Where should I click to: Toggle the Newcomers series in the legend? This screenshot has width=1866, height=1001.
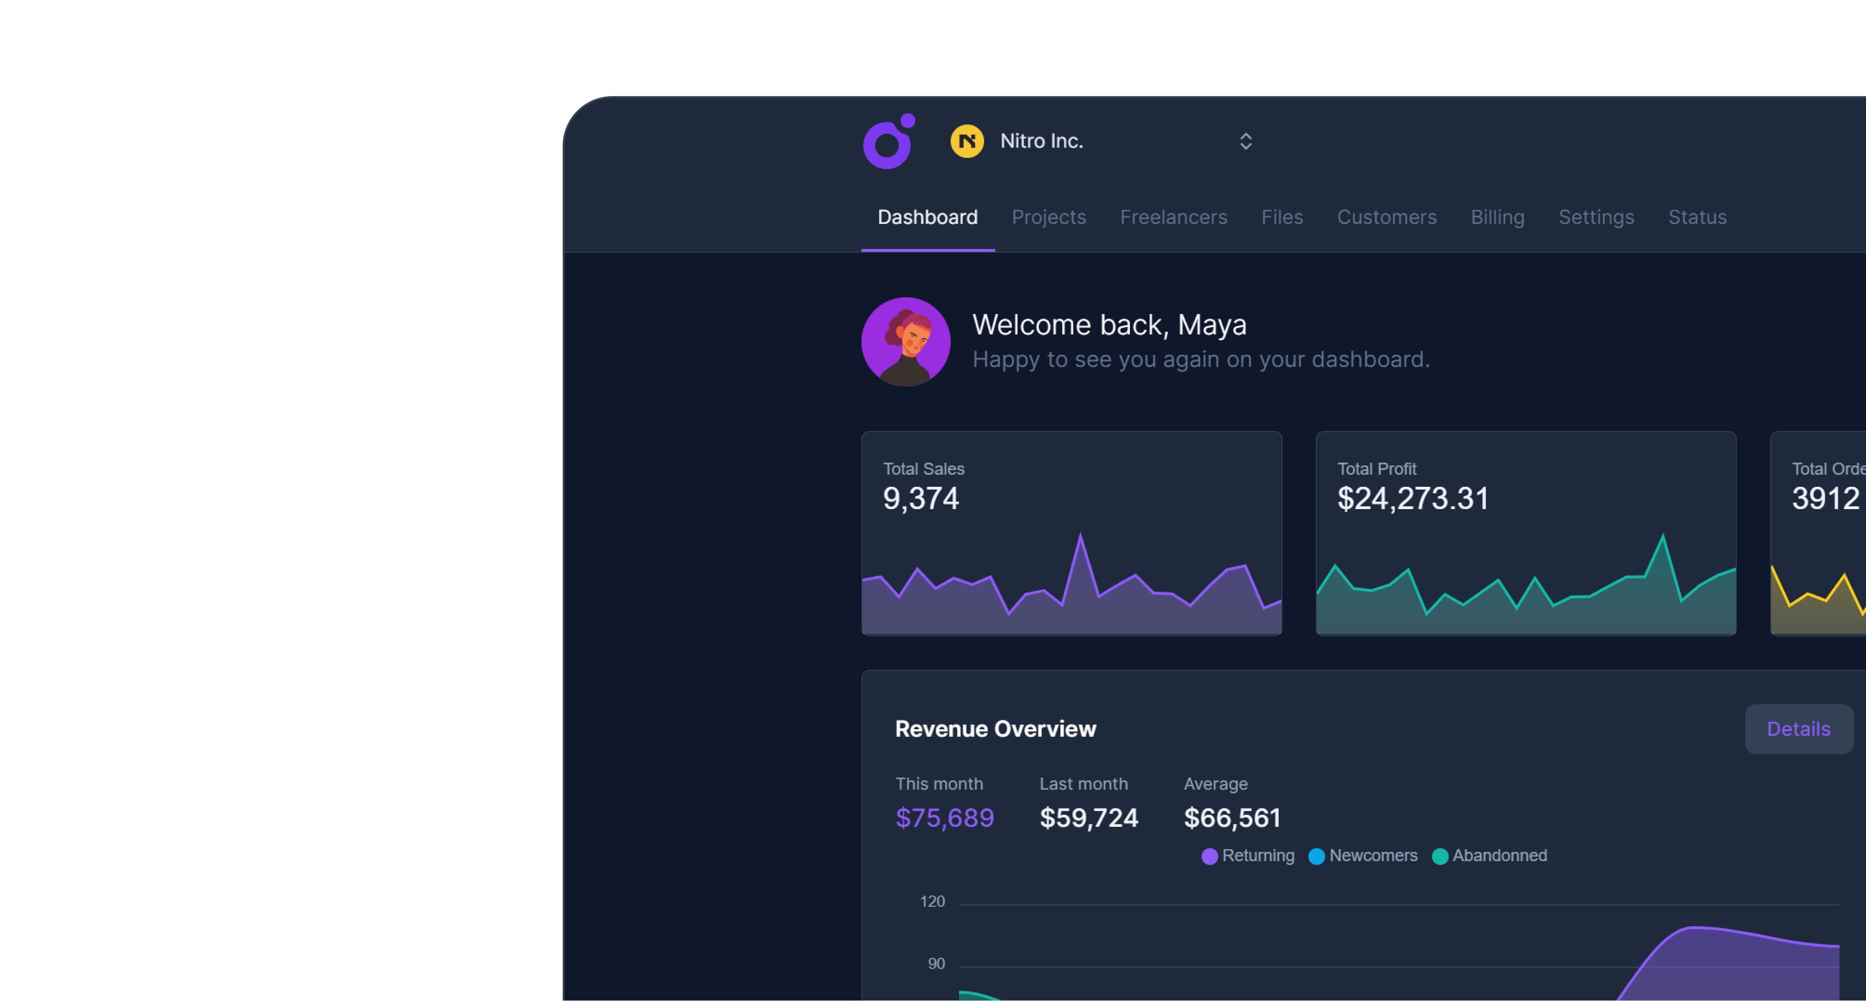point(1364,856)
